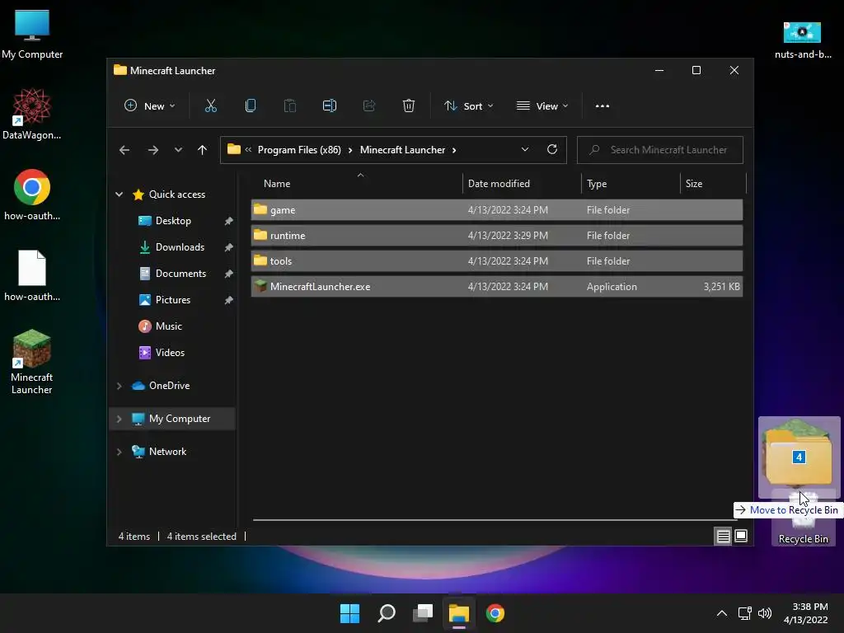The width and height of the screenshot is (844, 633).
Task: Click Minecraft Launcher breadcrumb segment
Action: pyautogui.click(x=402, y=150)
